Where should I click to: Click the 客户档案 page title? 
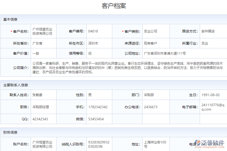[x=113, y=5]
